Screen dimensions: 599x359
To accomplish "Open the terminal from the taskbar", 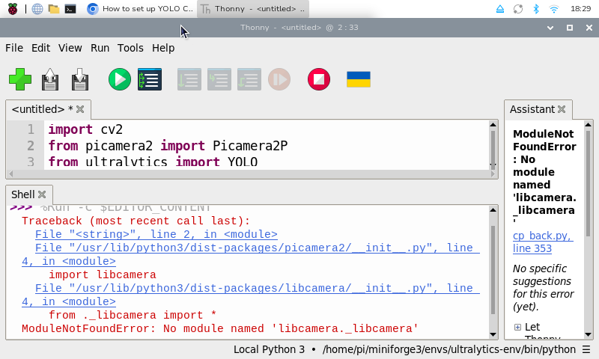I will 70,9.
